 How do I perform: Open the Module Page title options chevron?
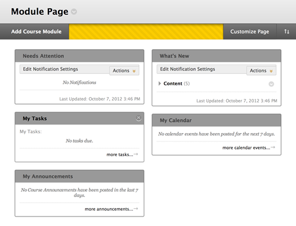[74, 12]
